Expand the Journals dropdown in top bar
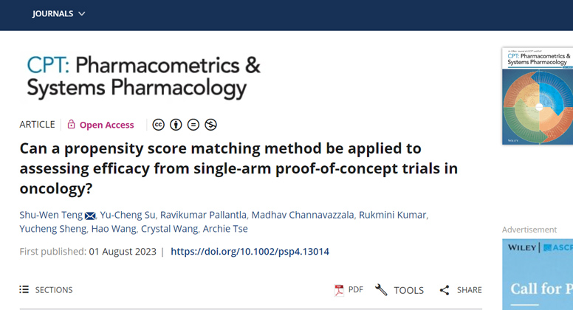 59,14
